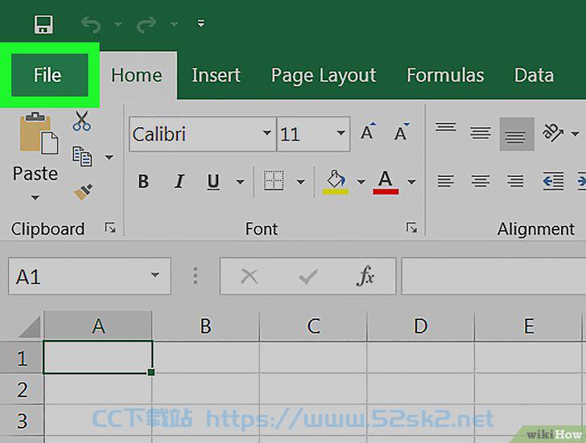
Task: Apply yellow Fill Color bucket
Action: [x=336, y=183]
